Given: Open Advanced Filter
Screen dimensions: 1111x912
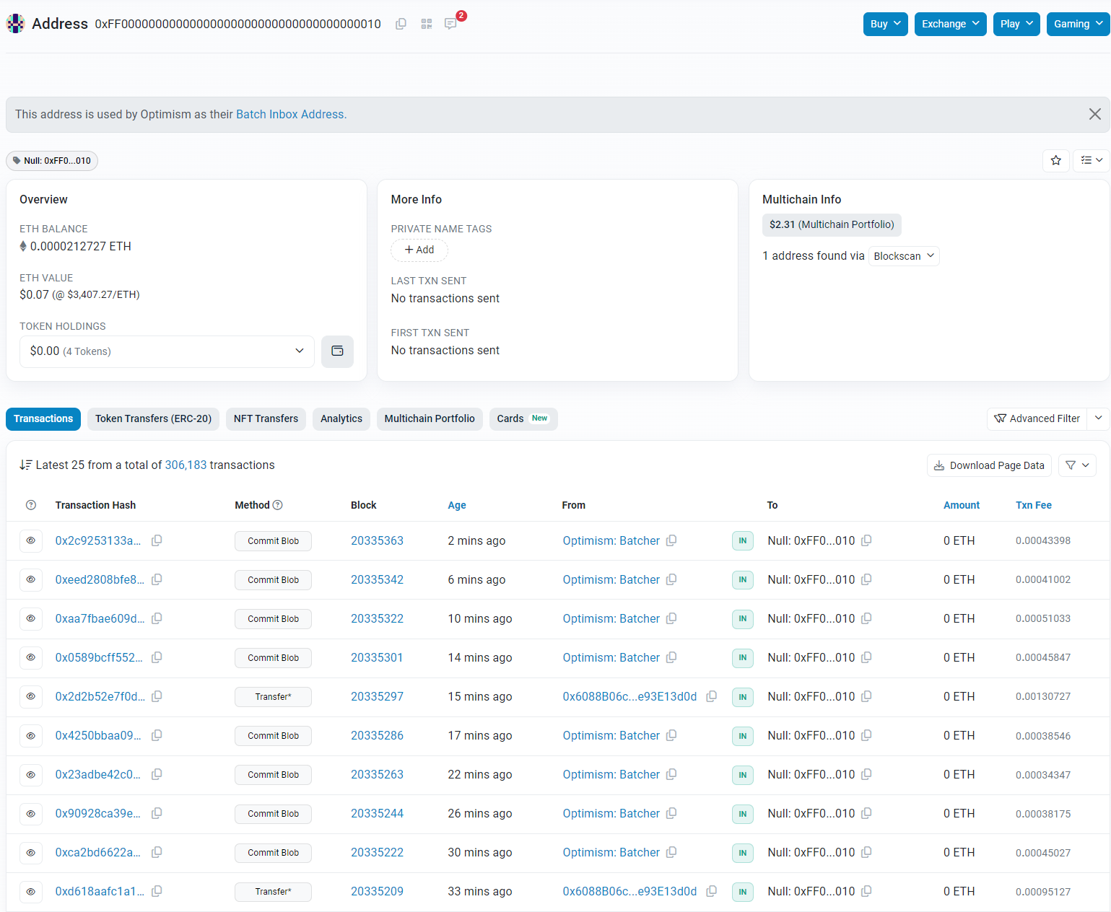Looking at the screenshot, I should click(x=1037, y=418).
